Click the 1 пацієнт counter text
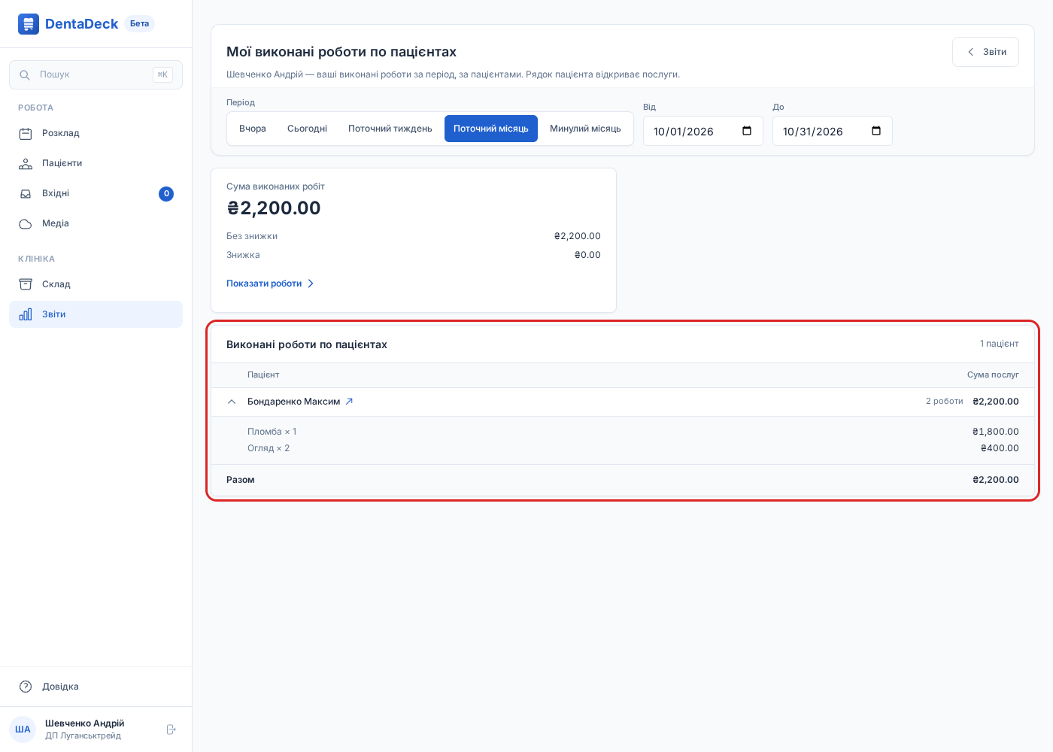Image resolution: width=1053 pixels, height=752 pixels. (999, 344)
